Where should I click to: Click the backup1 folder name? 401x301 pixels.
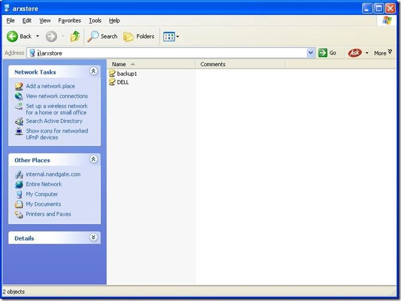click(x=127, y=74)
